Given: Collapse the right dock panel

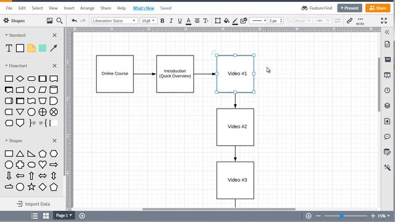Looking at the screenshot, I should (387, 32).
